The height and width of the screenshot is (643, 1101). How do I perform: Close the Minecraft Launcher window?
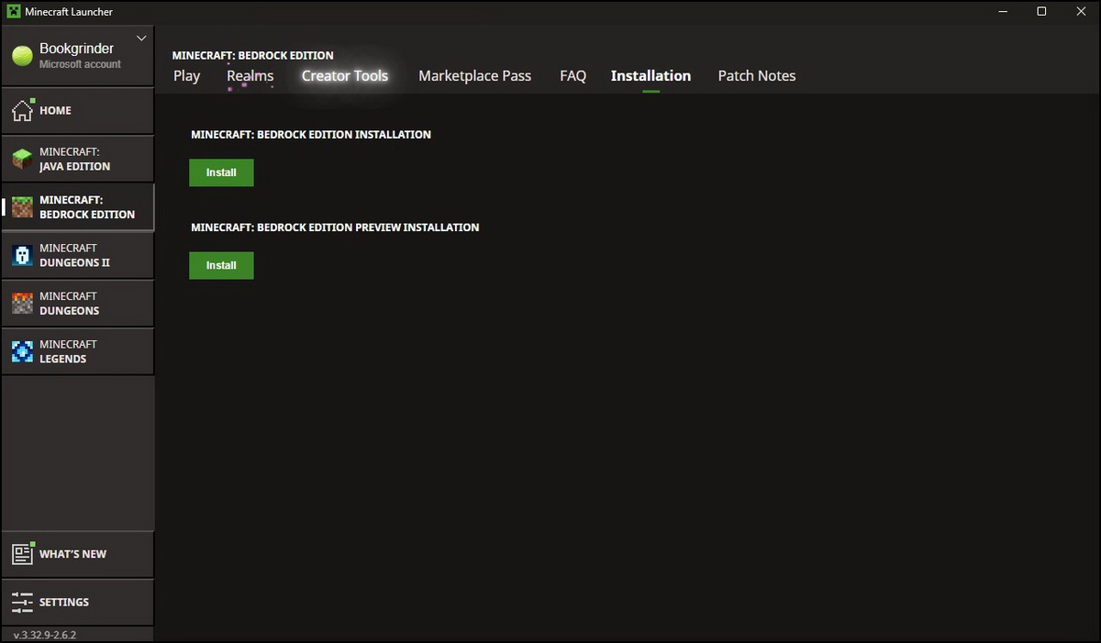[1083, 11]
